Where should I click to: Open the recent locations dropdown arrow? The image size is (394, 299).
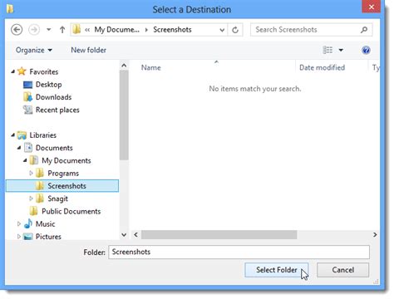49,30
